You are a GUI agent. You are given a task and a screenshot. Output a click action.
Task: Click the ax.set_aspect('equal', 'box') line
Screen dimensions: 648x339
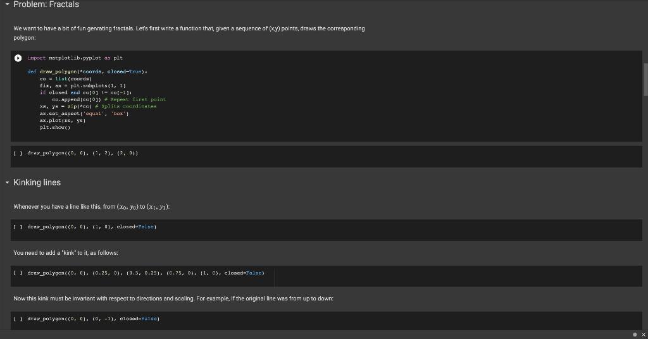(x=84, y=114)
